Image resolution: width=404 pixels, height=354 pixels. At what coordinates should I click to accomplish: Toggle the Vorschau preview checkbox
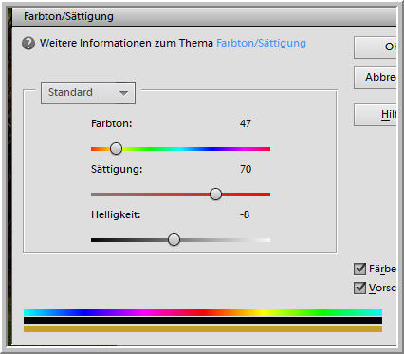pyautogui.click(x=359, y=288)
